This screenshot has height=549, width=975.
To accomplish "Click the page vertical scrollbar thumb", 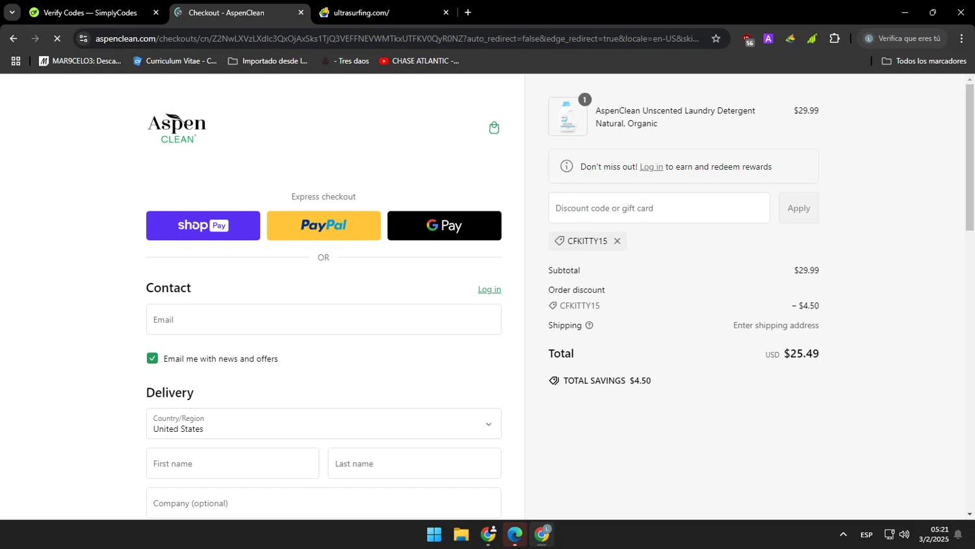I will [970, 157].
